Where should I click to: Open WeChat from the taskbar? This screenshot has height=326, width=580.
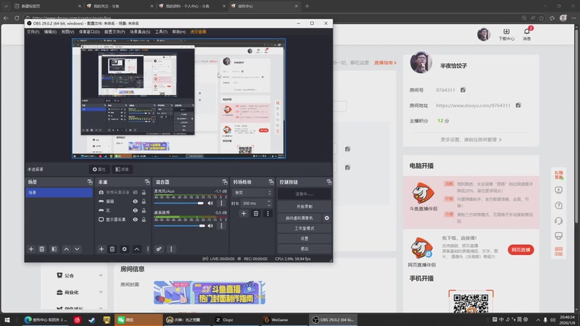click(x=138, y=319)
